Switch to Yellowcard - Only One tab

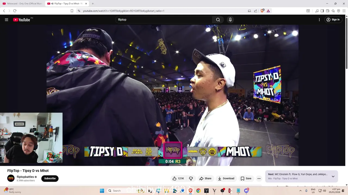(x=23, y=4)
